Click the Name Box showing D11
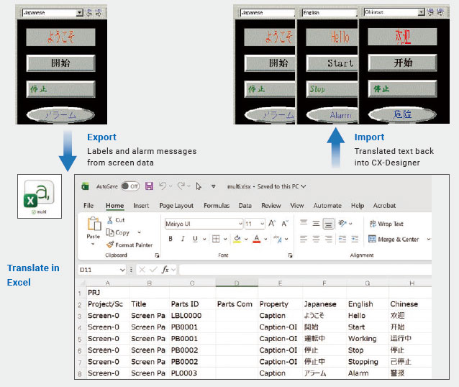The image size is (459, 387). (x=101, y=270)
